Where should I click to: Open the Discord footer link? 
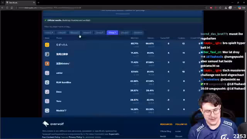(x=179, y=136)
